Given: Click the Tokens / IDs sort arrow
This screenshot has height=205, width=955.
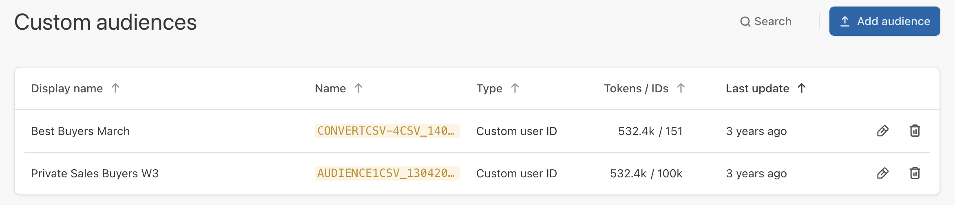Looking at the screenshot, I should pos(681,88).
